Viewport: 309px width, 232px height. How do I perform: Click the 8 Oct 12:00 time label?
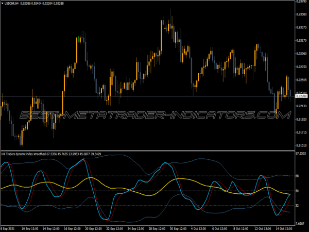click(241, 229)
